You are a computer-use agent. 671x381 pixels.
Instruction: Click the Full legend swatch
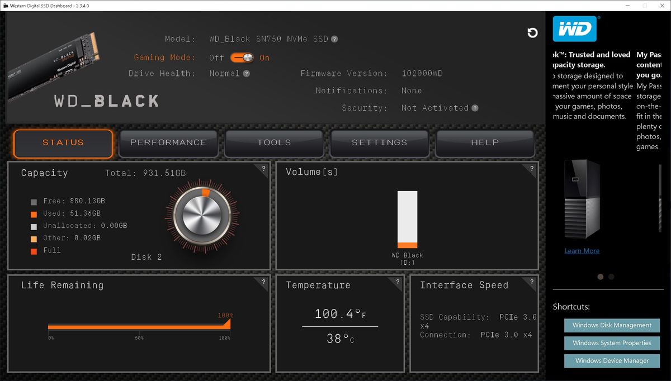34,251
